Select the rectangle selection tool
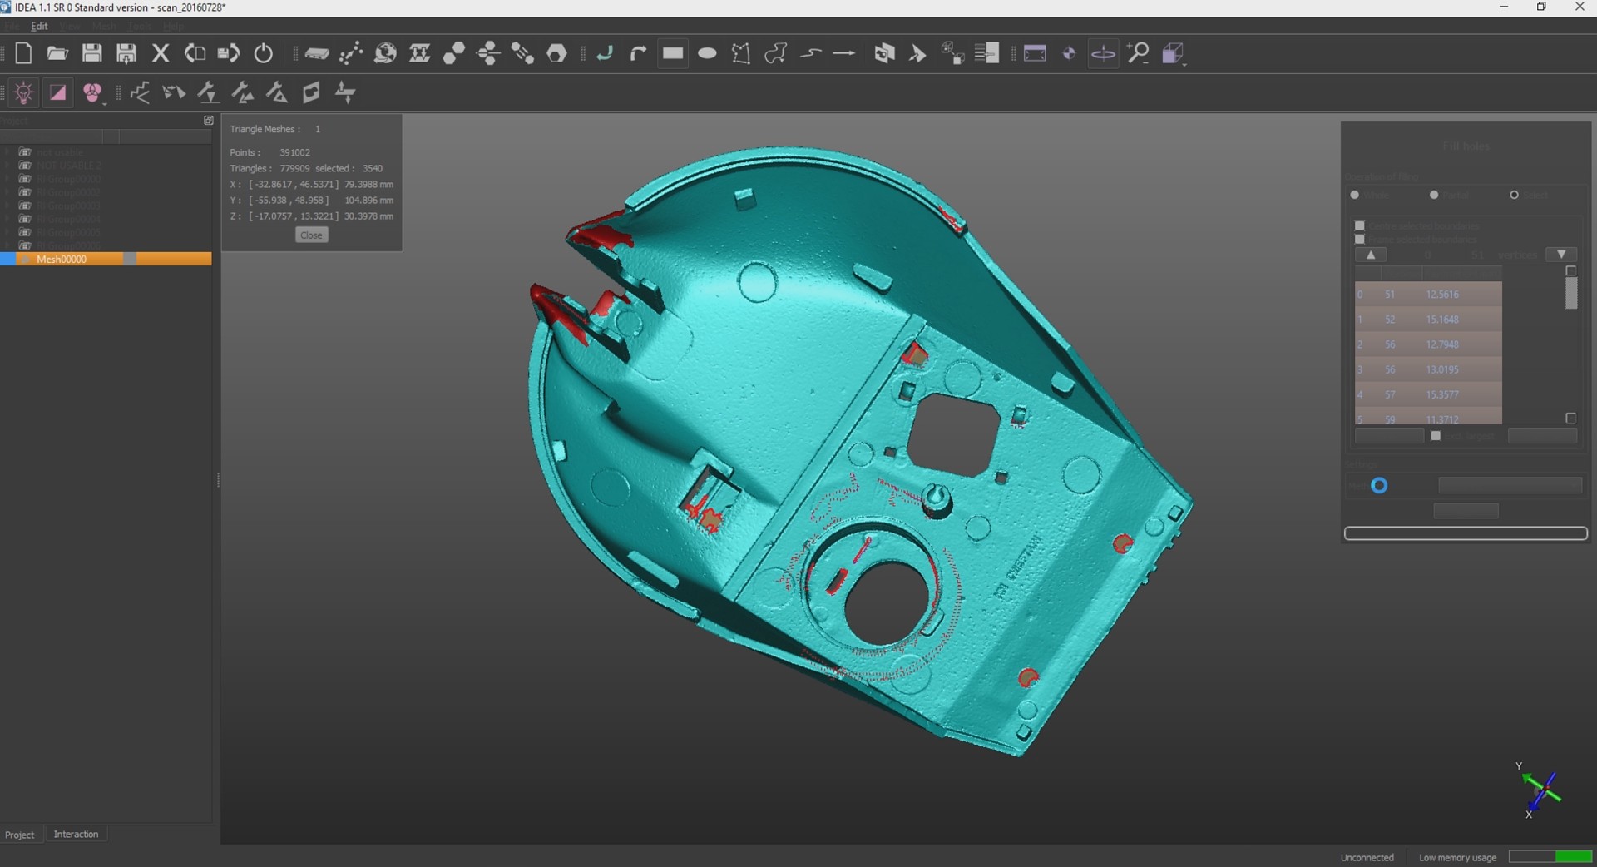 (673, 53)
